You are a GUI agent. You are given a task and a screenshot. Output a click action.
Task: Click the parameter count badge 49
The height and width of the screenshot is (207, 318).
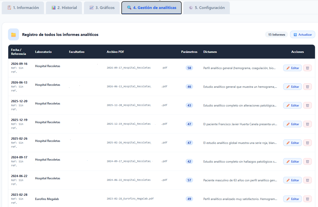189,199
